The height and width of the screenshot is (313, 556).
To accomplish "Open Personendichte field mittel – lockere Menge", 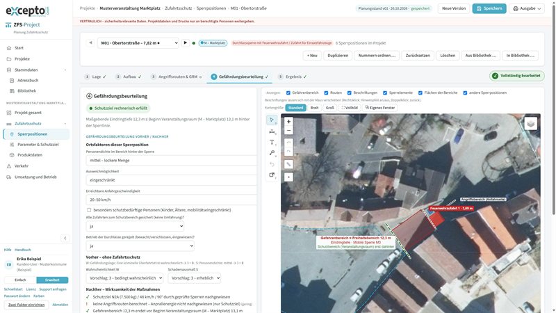I will 171,161.
